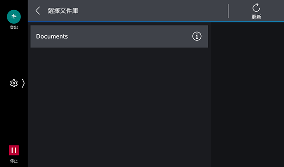
Task: Refresh the list with the circular arrow icon
Action: pos(256,8)
